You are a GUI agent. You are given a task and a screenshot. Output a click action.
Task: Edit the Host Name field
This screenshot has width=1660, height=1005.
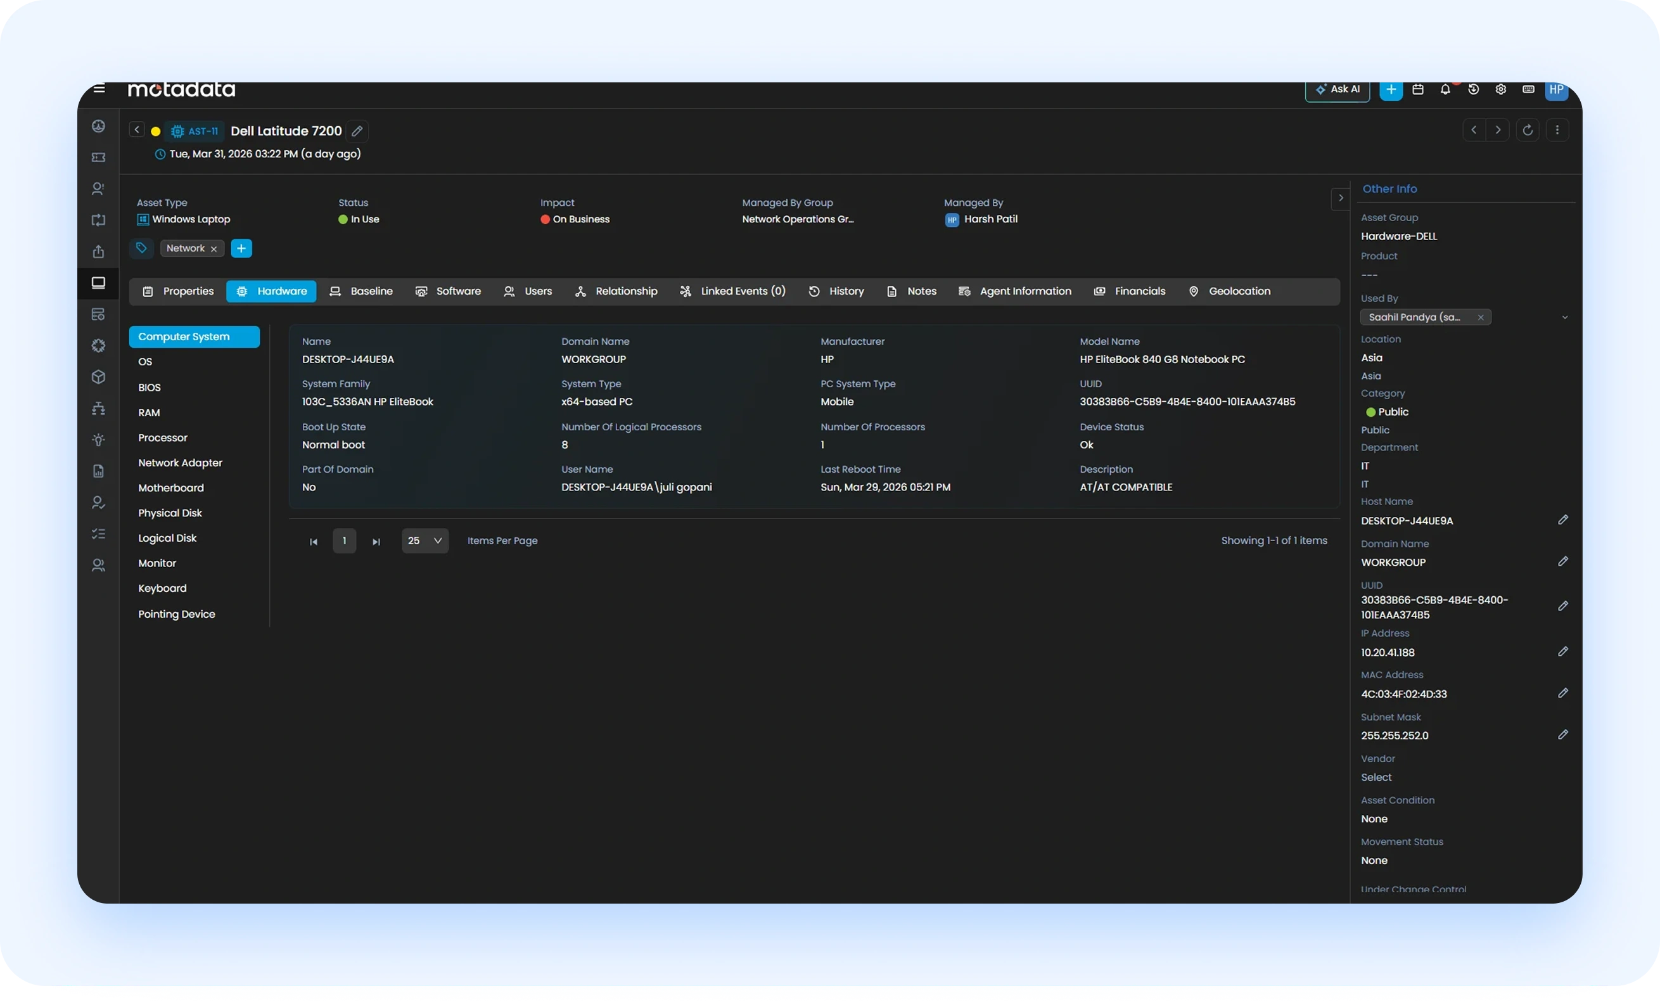[x=1563, y=520]
